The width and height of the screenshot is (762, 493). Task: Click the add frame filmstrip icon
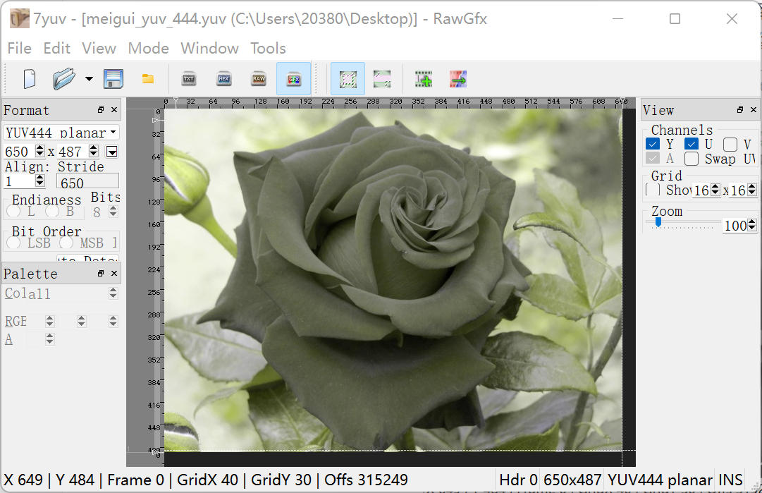coord(423,79)
